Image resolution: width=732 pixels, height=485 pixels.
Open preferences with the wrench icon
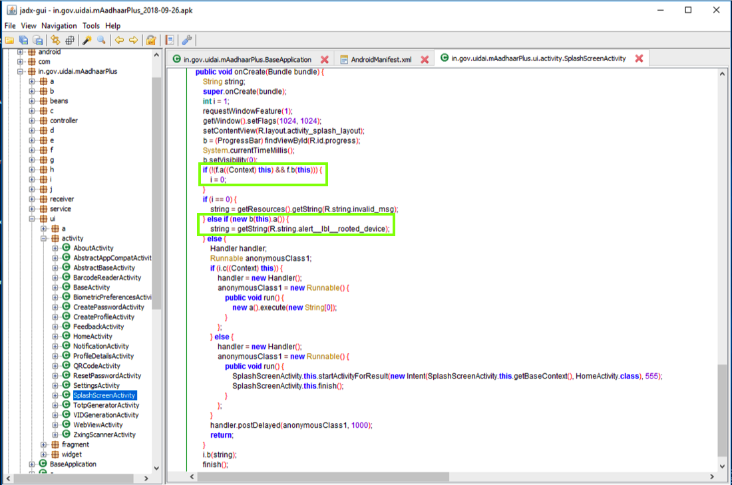[187, 40]
